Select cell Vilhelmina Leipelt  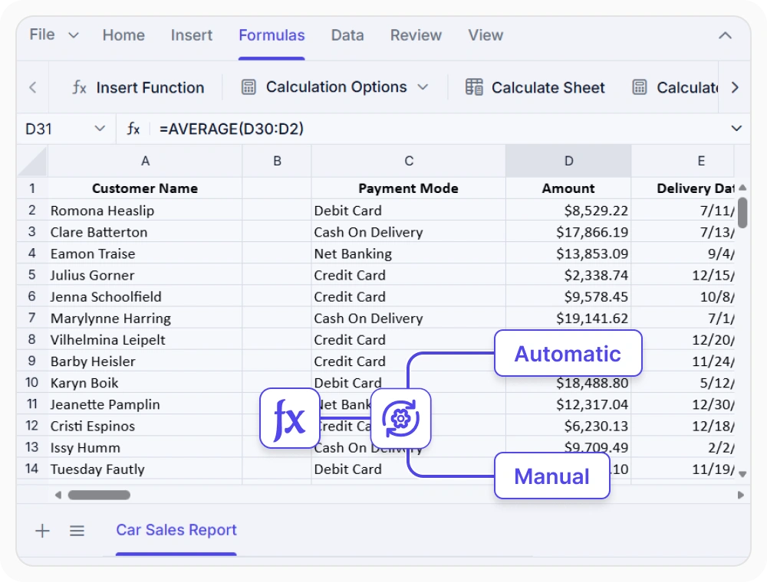pos(145,339)
